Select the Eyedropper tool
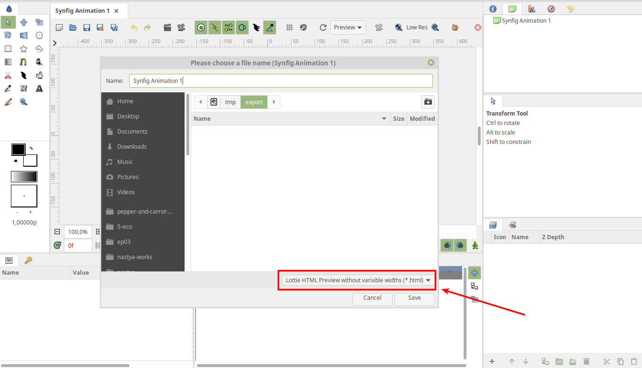Screen dimensions: 642x368 point(8,88)
